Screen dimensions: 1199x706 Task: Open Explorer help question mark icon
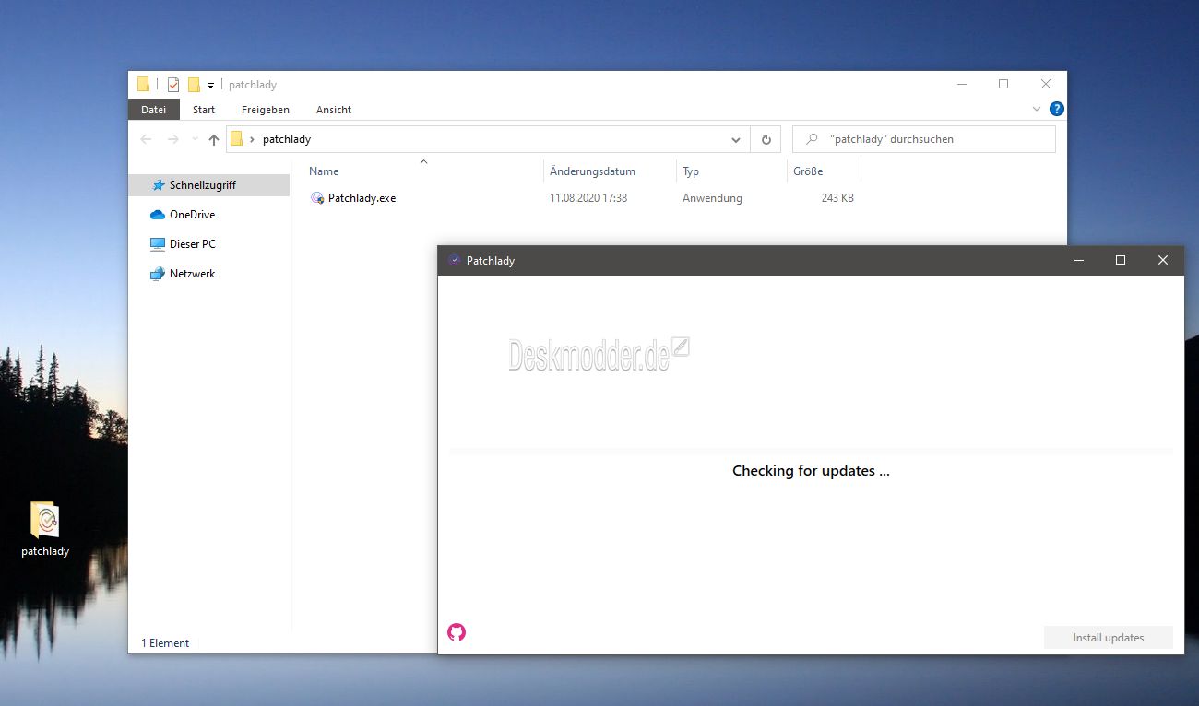(1057, 109)
